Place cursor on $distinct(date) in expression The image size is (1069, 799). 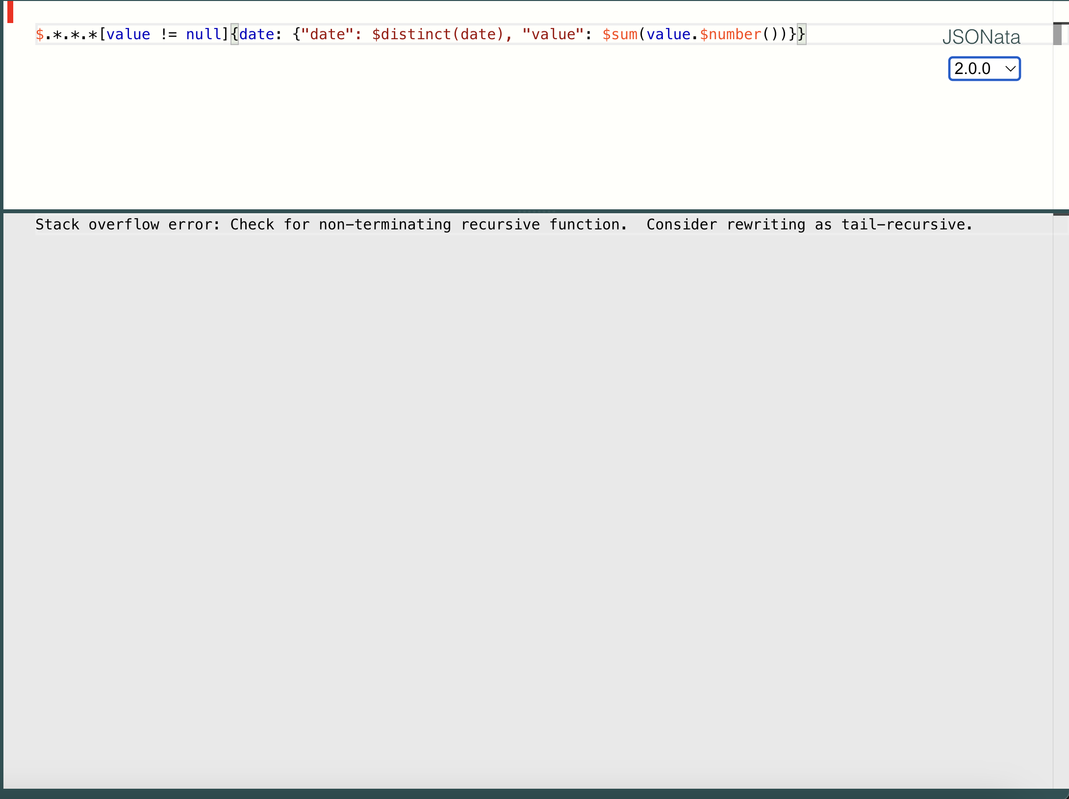click(437, 34)
